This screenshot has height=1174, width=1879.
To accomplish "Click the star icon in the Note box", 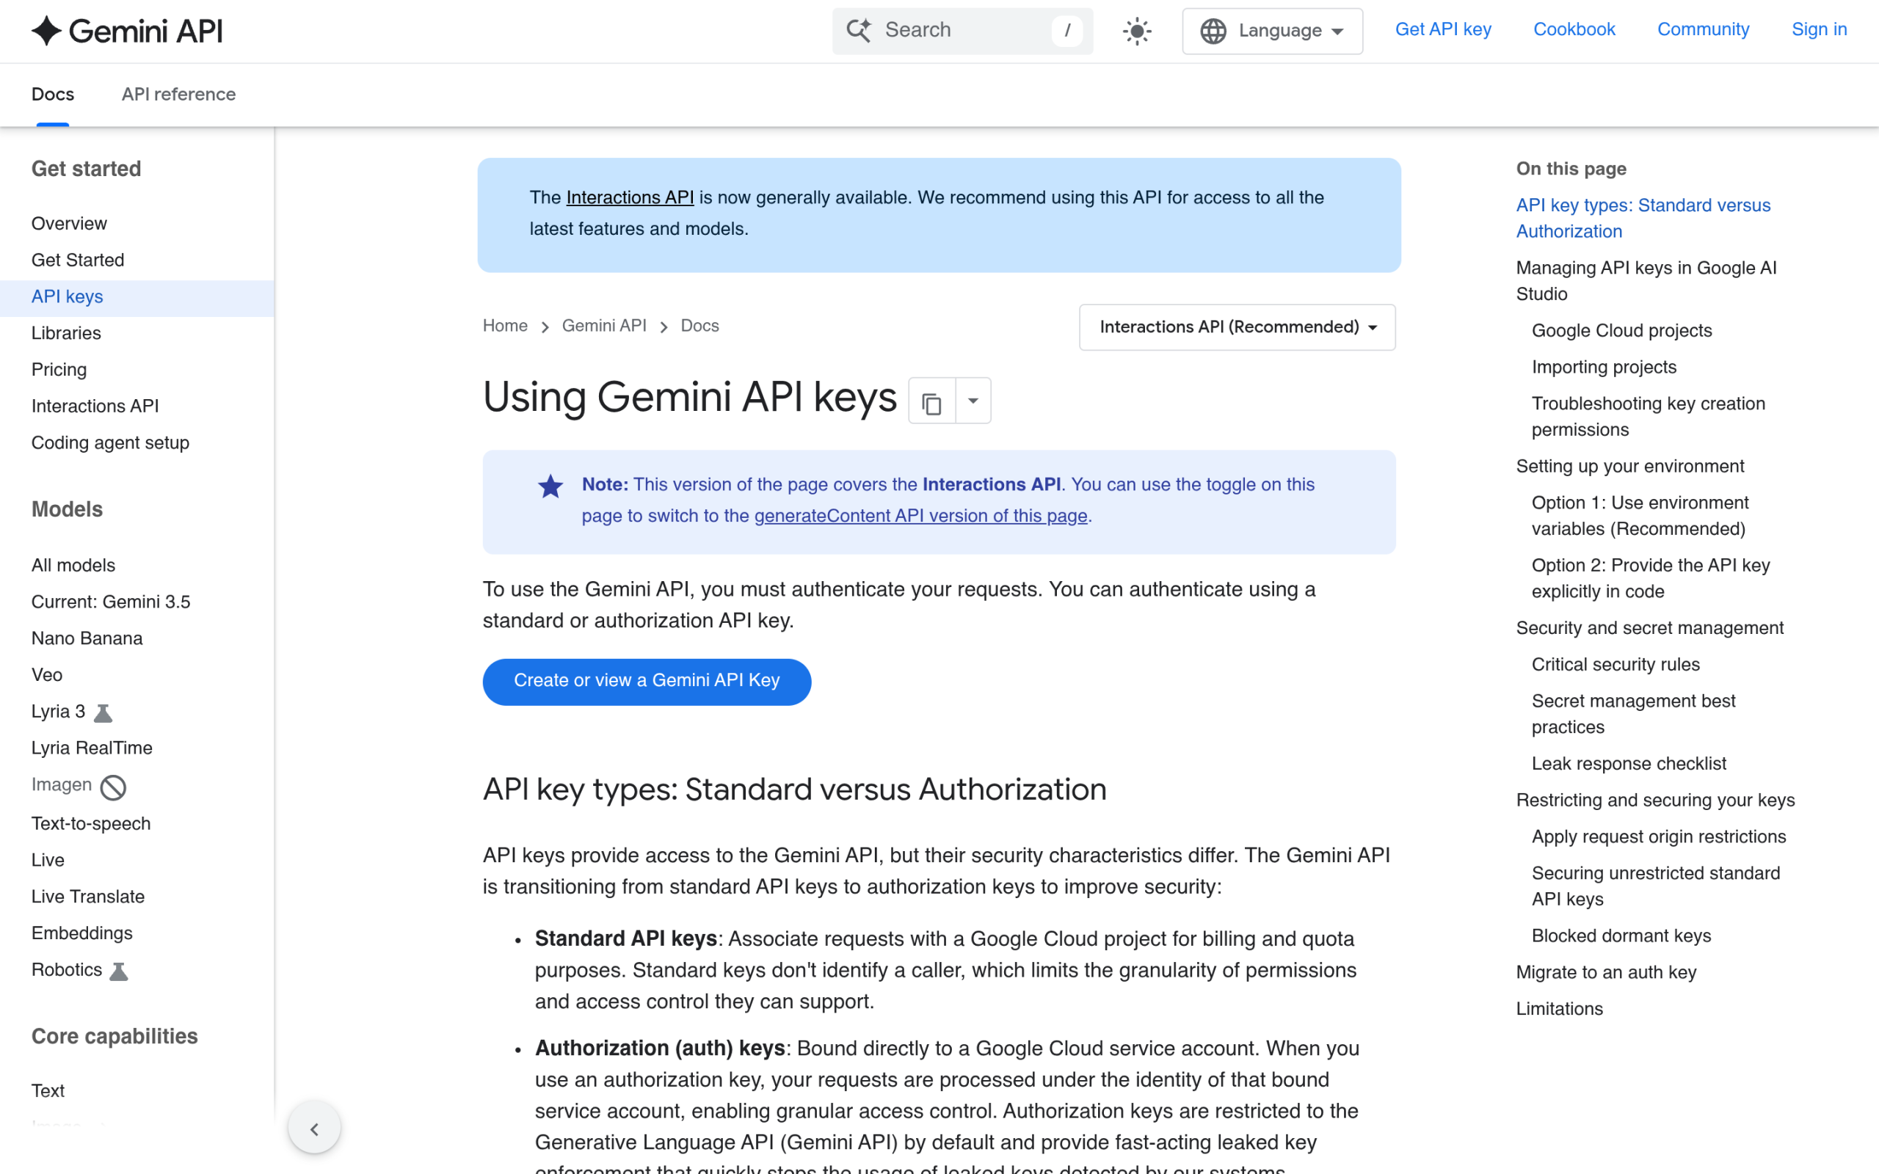I will click(x=550, y=486).
